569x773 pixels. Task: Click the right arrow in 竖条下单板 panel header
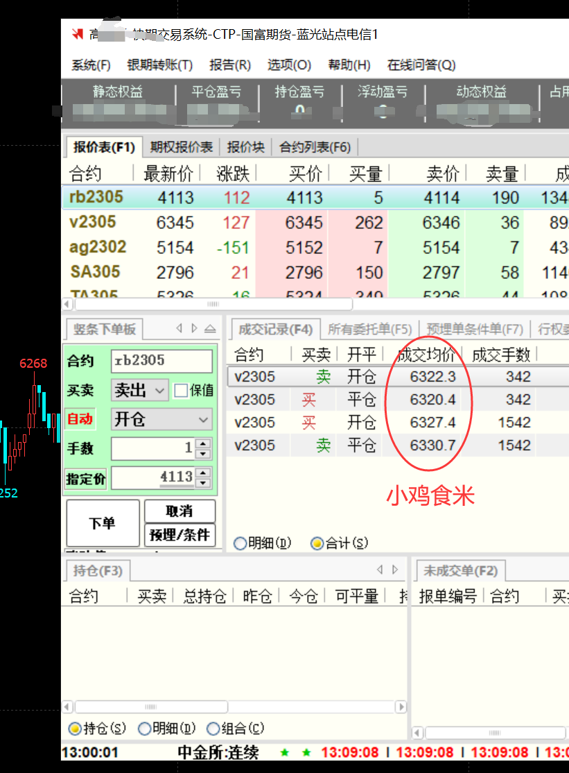[194, 328]
